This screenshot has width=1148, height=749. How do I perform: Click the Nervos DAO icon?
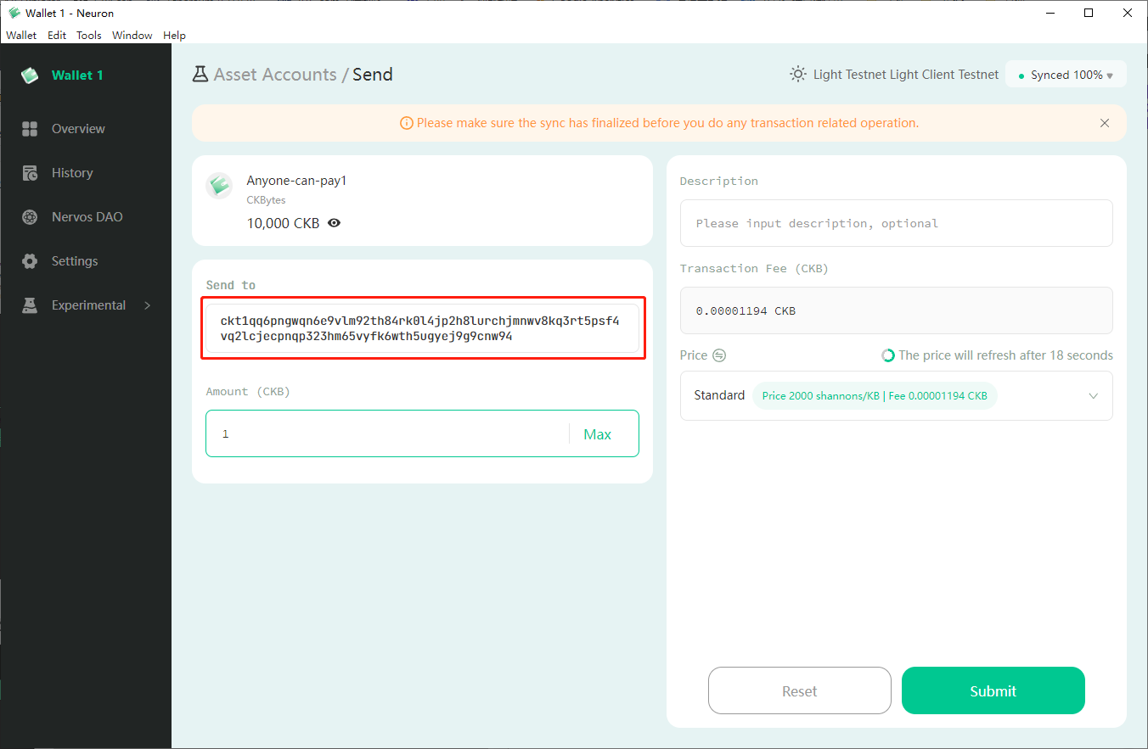[x=30, y=217]
